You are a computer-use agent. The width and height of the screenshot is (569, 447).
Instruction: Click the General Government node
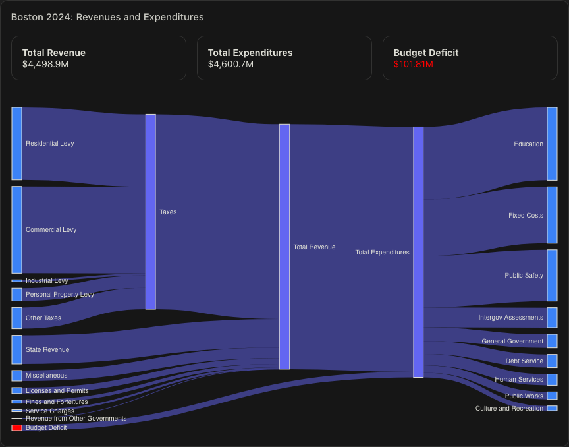point(553,341)
